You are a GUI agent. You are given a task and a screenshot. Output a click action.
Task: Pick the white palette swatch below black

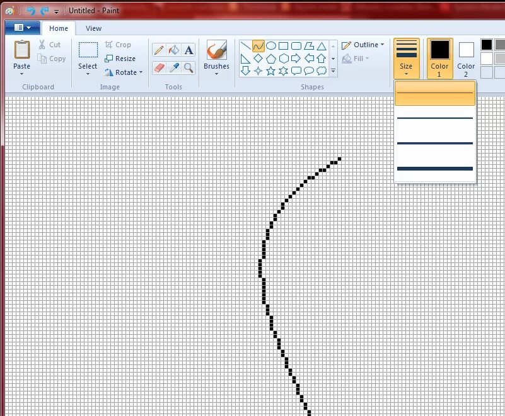coord(487,59)
